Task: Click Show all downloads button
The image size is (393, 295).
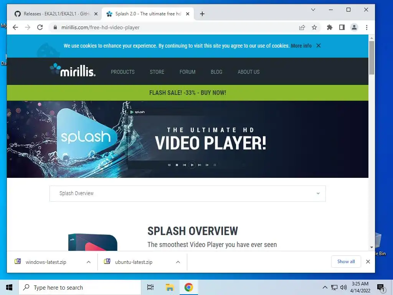Action: click(346, 262)
